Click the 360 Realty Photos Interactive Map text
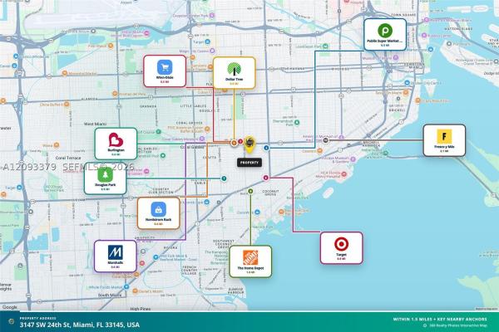 click(458, 325)
